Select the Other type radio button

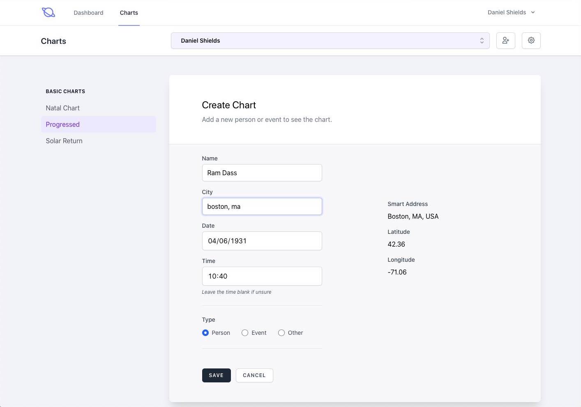281,333
